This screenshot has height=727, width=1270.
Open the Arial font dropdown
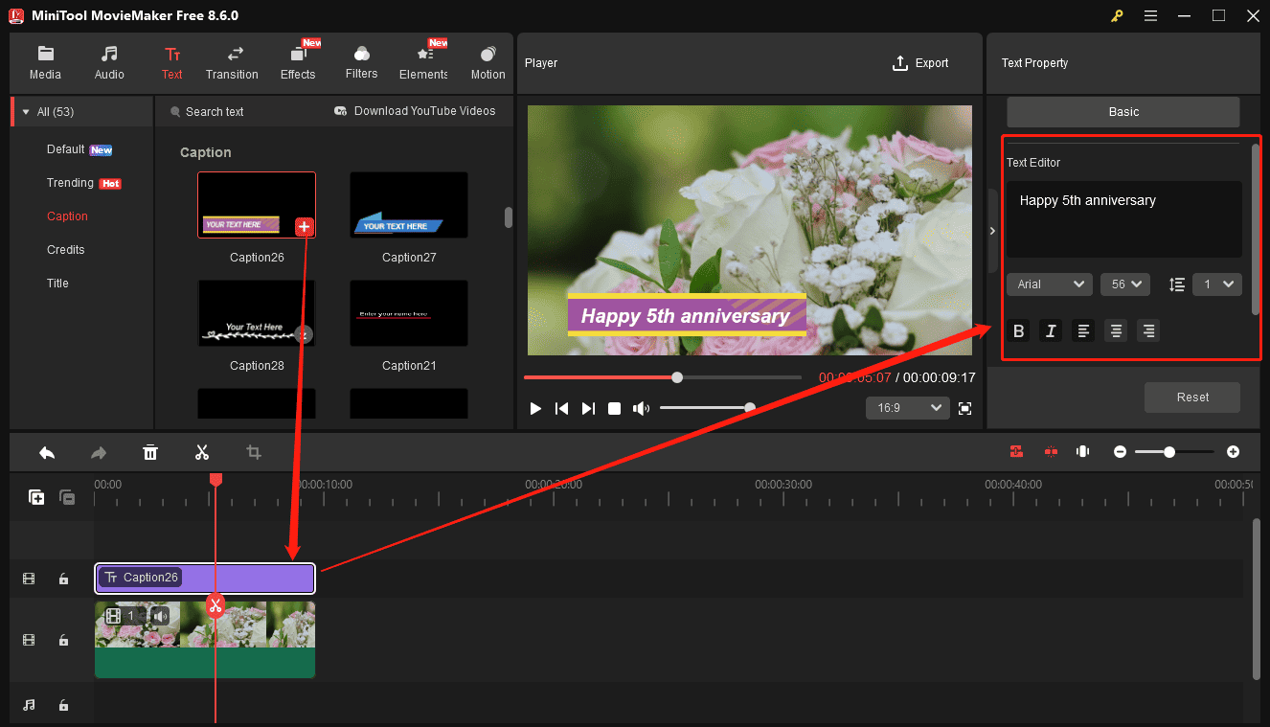click(x=1050, y=284)
